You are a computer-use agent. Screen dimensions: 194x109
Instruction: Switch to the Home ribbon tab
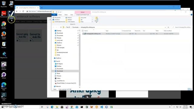click(60, 15)
